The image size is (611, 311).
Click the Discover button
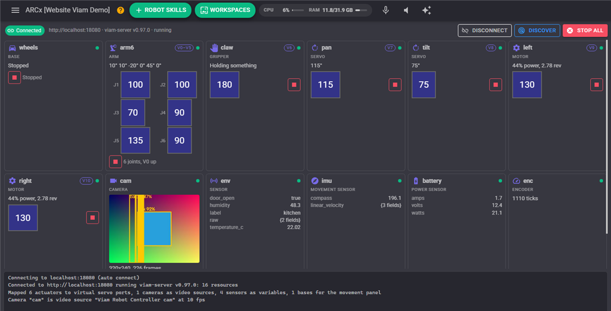(538, 30)
